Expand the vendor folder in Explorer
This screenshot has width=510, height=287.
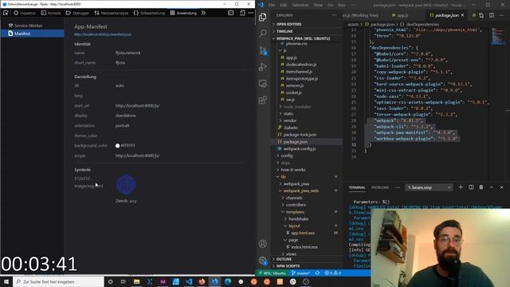[290, 120]
